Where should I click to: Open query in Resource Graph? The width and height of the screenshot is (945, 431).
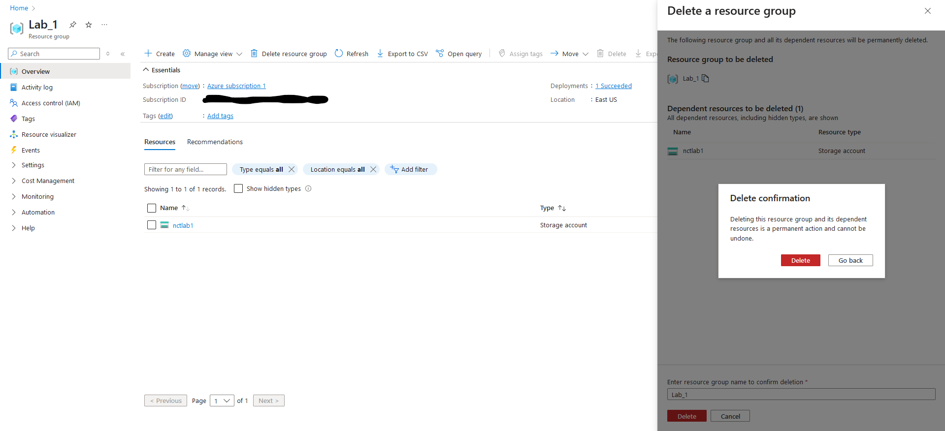[459, 54]
